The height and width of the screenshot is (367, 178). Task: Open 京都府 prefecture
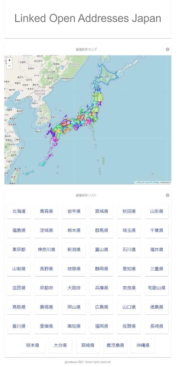[47, 288]
